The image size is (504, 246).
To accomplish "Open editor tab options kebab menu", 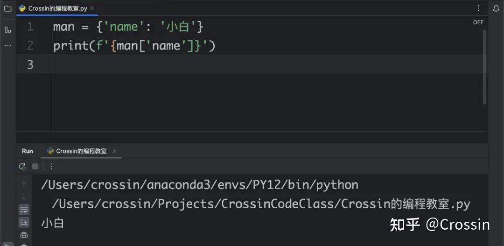I will (x=479, y=8).
